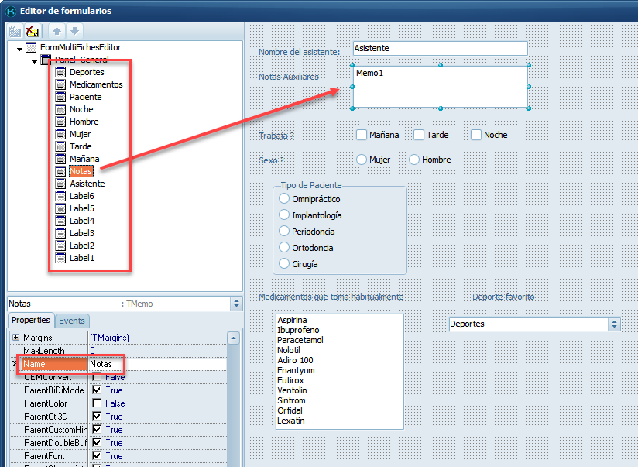Expand the Margins property group
This screenshot has height=467, width=638.
(x=15, y=338)
